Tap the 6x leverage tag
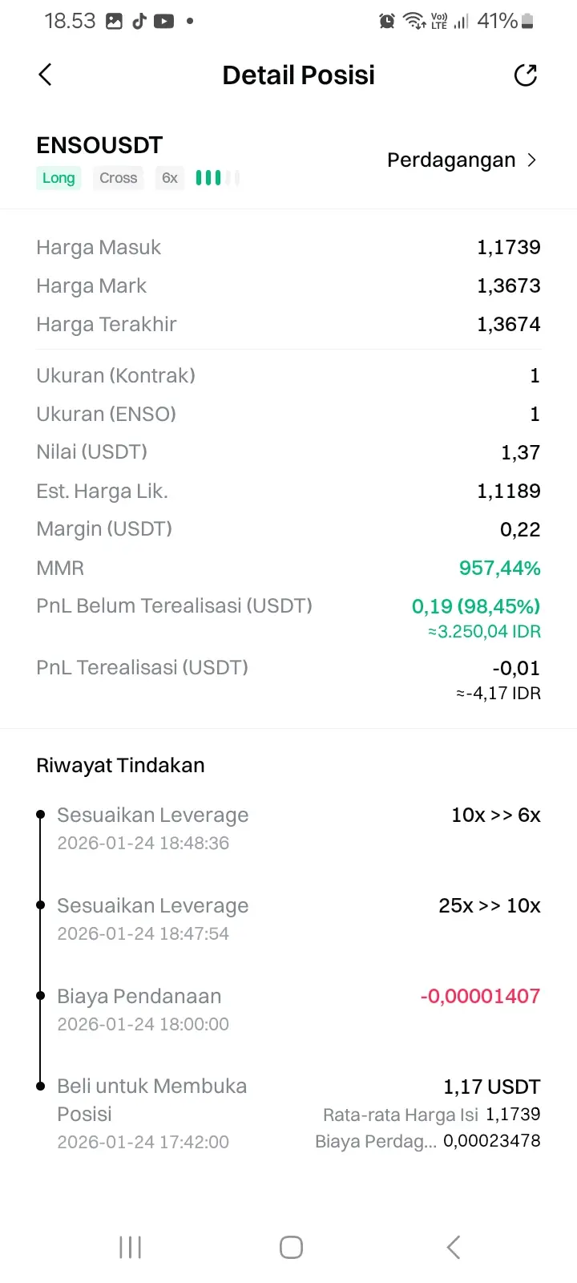This screenshot has width=577, height=1283. [x=170, y=178]
